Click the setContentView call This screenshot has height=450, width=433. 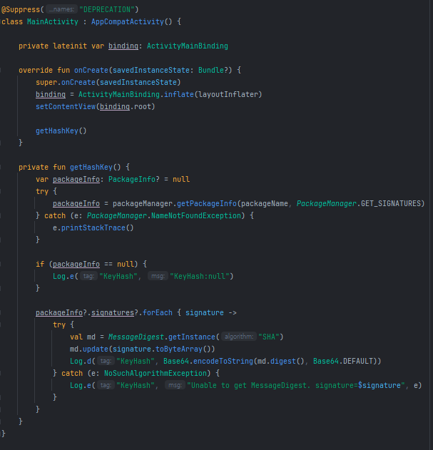click(x=66, y=106)
